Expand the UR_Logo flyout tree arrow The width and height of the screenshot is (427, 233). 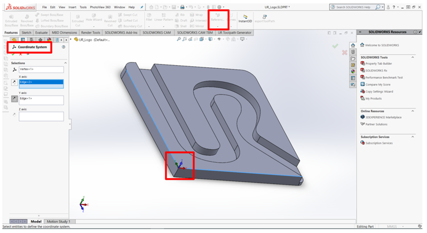[x=71, y=39]
